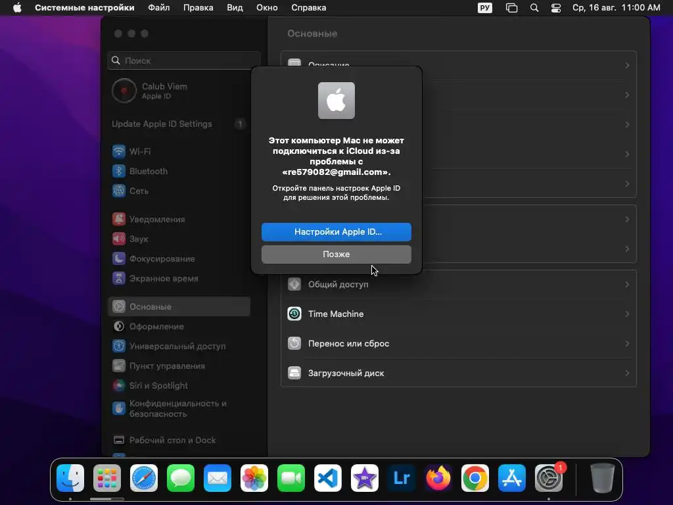The height and width of the screenshot is (505, 673).
Task: Click Stage Manager menu bar icon
Action: pyautogui.click(x=511, y=8)
